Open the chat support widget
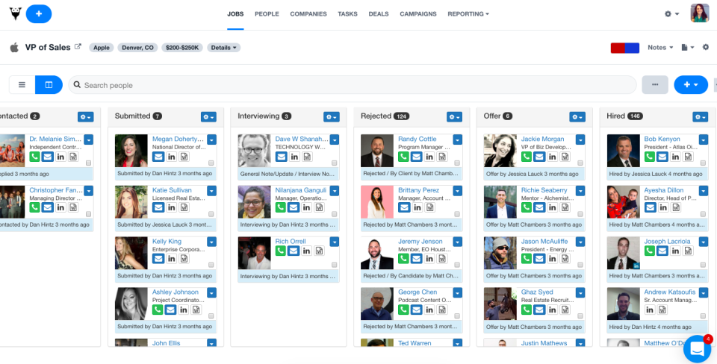 [698, 349]
